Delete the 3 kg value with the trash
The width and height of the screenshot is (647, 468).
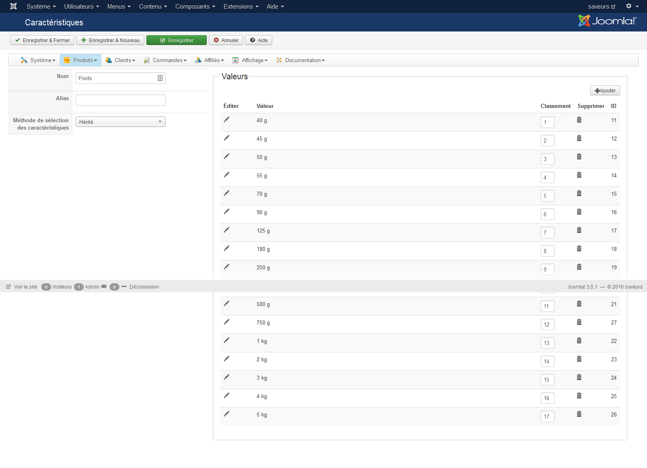(579, 377)
